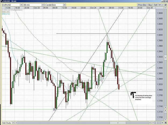The height and width of the screenshot is (125, 168).
Task: Click the horizontal zoom slider thumb
Action: click(157, 123)
